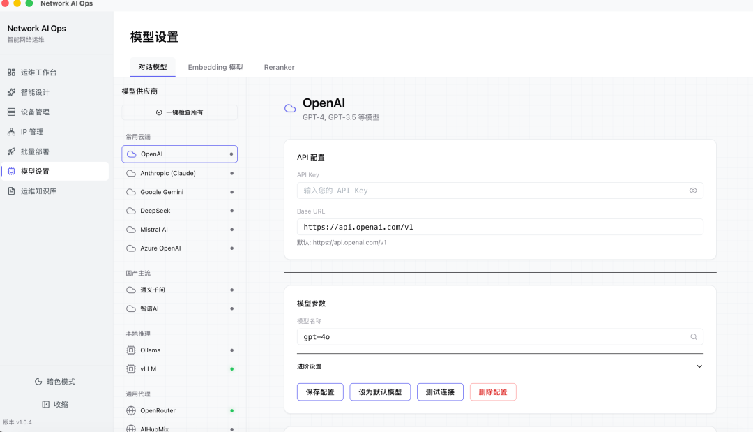Image resolution: width=753 pixels, height=432 pixels.
Task: Open 批量部署 rocket icon in sidebar
Action: tap(12, 151)
